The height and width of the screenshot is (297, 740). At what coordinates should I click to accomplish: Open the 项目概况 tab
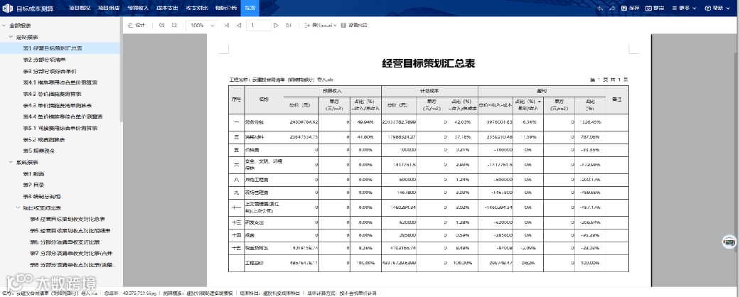pos(78,8)
